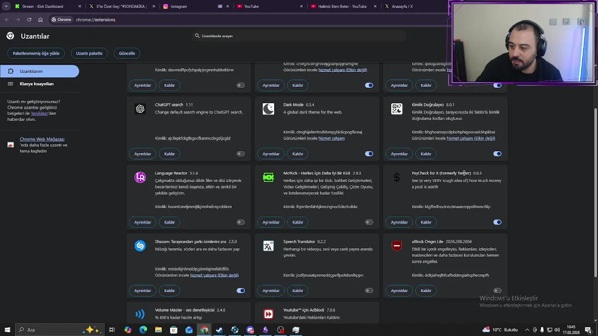
Task: Click the Uzantı paketle button
Action: tap(89, 53)
